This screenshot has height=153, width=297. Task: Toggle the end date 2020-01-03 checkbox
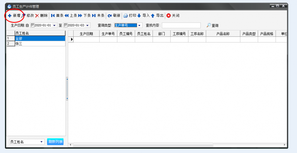click(66, 25)
